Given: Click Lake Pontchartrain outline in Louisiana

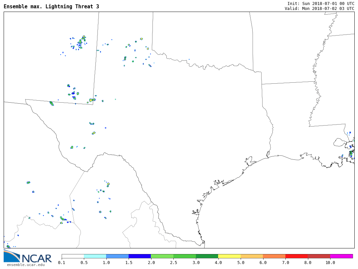Looking at the screenshot, I should tap(339, 142).
